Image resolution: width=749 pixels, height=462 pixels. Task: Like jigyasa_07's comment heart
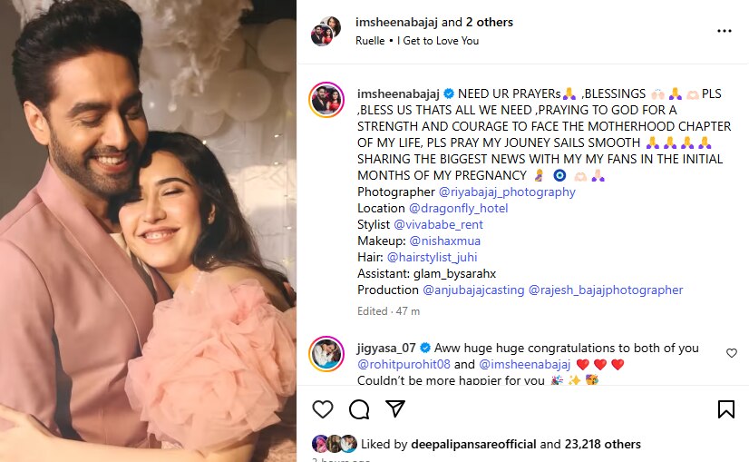[x=732, y=353]
